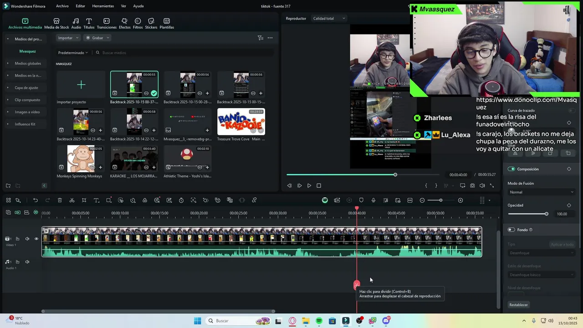Viewport: 583px width, 328px height.
Task: Adjust the timeline zoom slider
Action: click(x=441, y=200)
